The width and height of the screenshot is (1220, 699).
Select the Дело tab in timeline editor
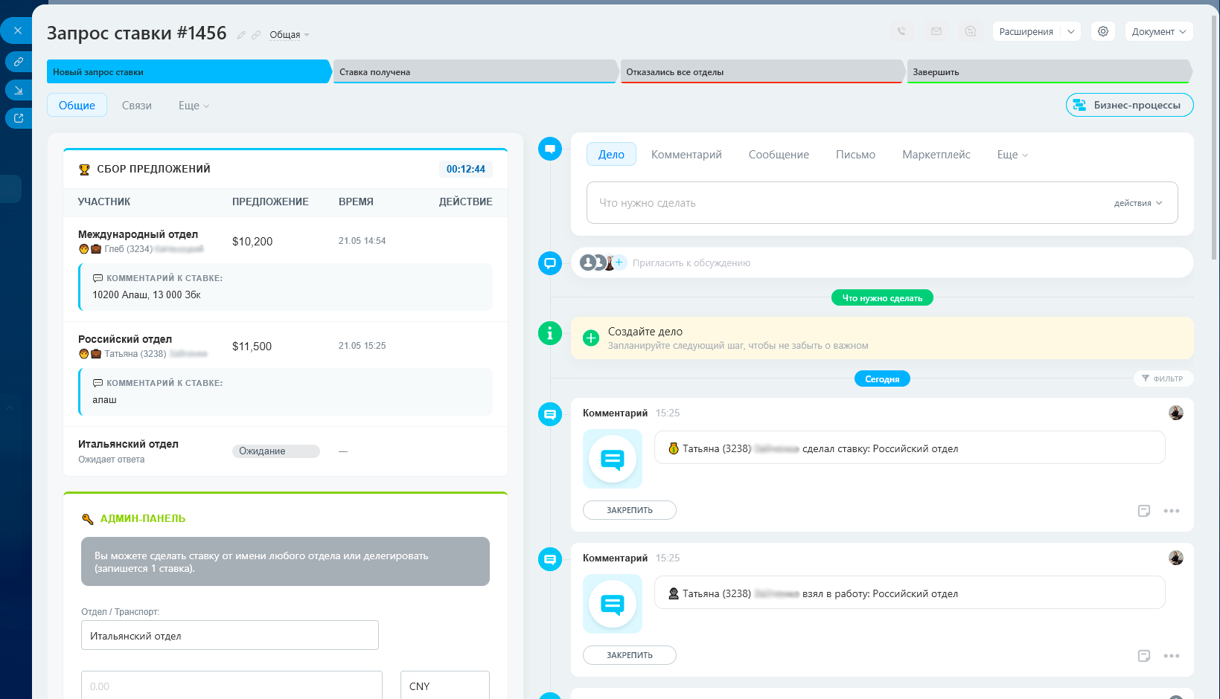pos(611,154)
